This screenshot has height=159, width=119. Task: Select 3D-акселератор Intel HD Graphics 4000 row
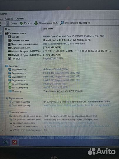pyautogui.click(x=37, y=84)
